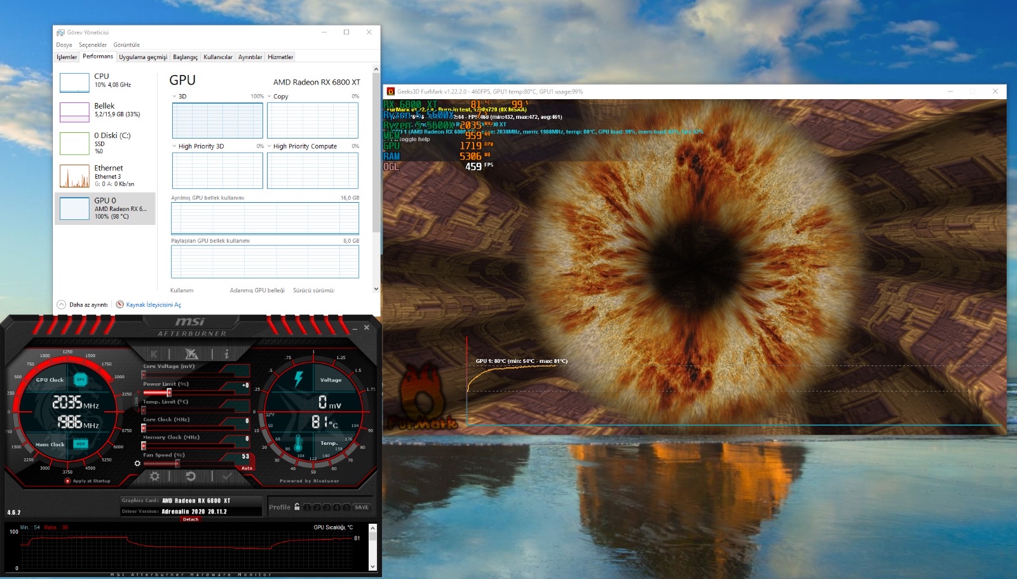Click 'Daha az ayrıntı' in Task Manager

[x=88, y=305]
